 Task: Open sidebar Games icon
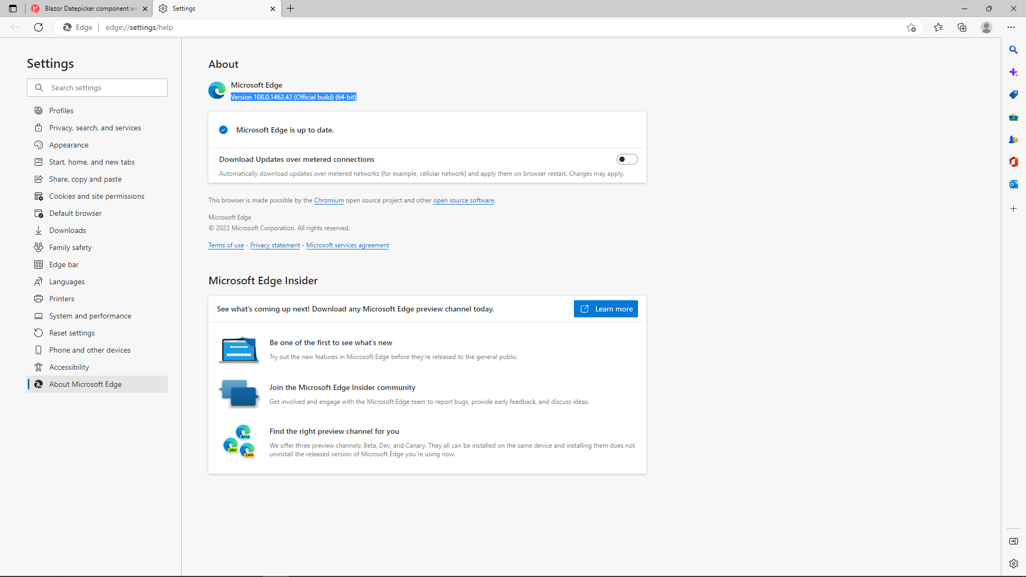1013,139
